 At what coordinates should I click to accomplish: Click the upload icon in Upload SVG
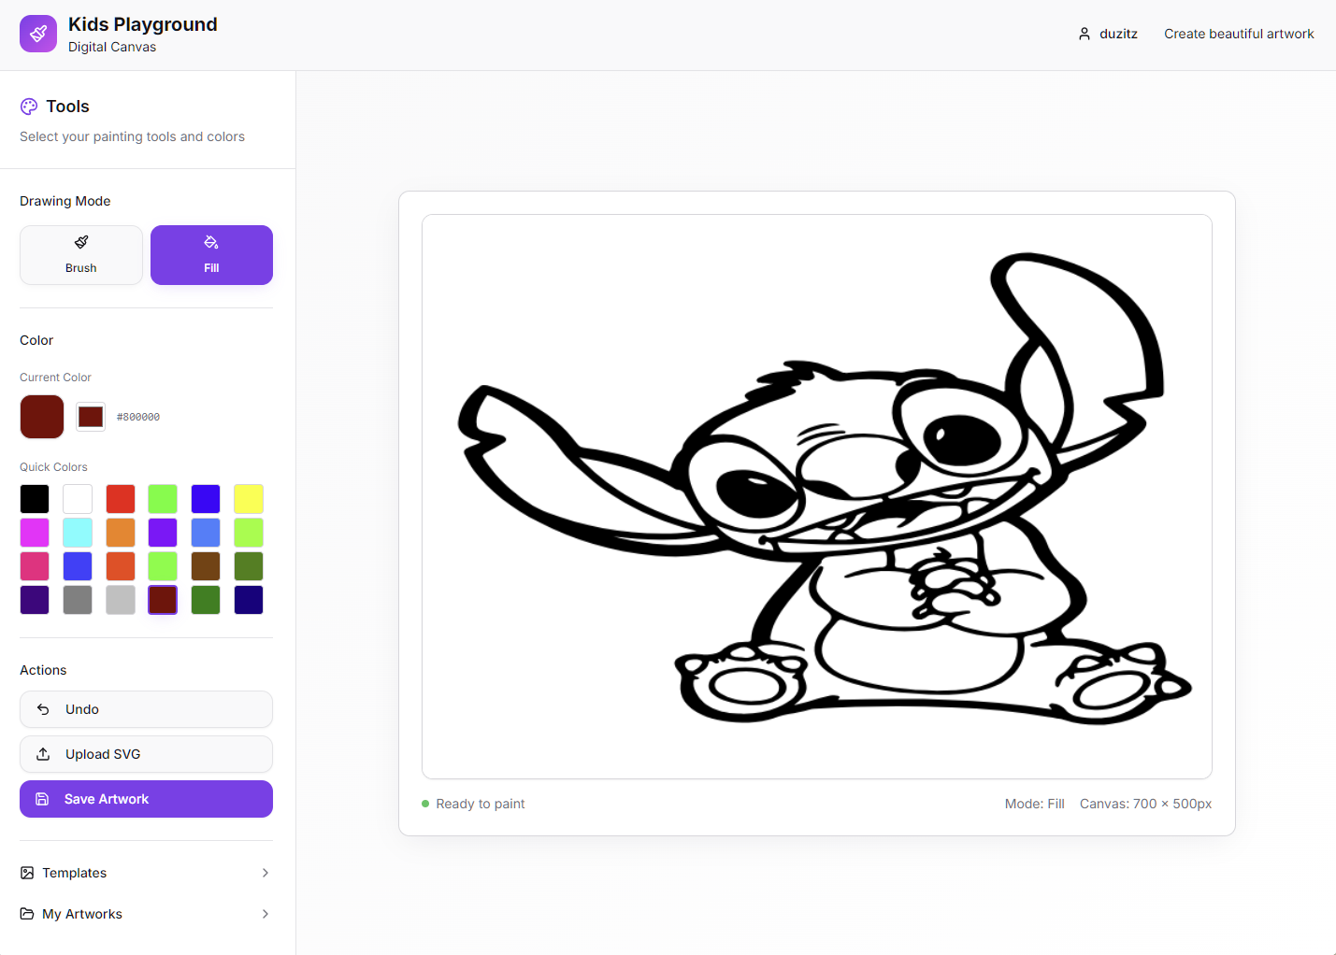point(43,754)
